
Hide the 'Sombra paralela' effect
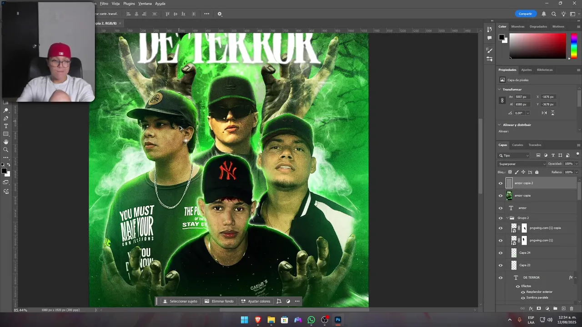click(x=523, y=298)
